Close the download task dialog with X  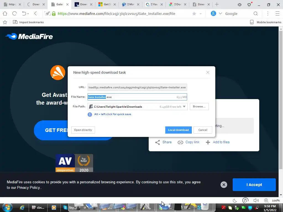click(x=208, y=72)
